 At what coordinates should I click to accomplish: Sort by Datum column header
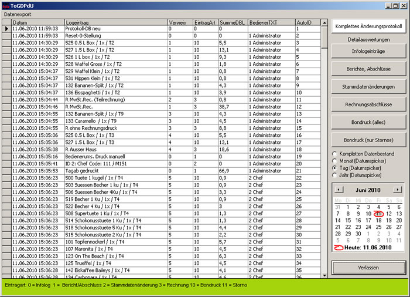(38, 22)
